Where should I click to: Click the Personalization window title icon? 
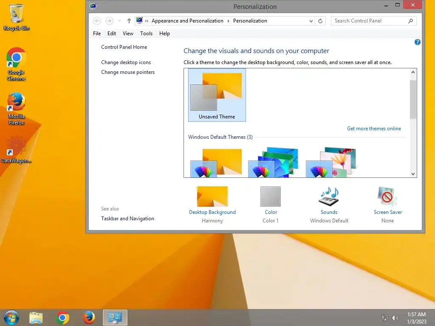click(93, 6)
